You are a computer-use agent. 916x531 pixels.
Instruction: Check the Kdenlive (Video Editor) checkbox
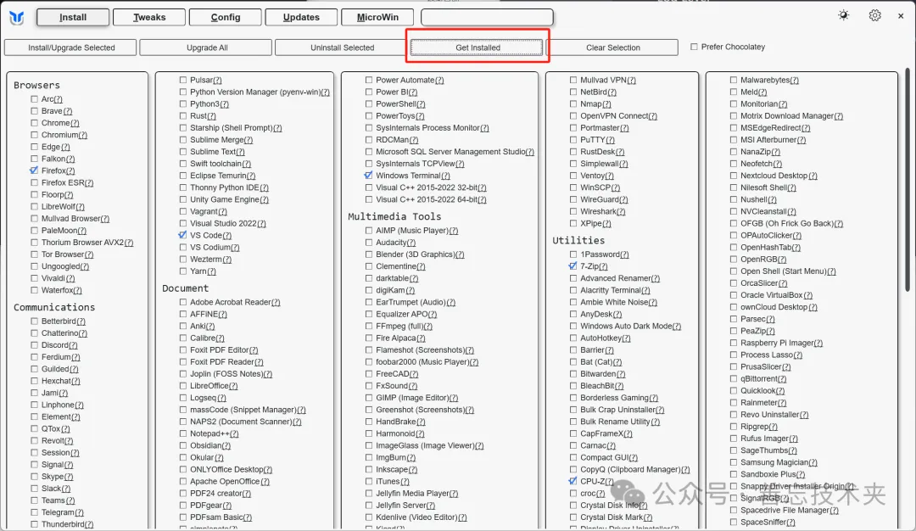point(369,517)
